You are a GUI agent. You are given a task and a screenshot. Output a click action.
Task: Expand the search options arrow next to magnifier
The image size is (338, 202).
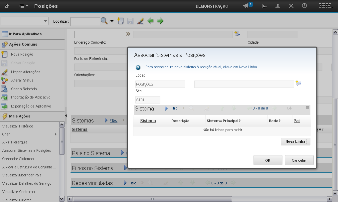112,21
